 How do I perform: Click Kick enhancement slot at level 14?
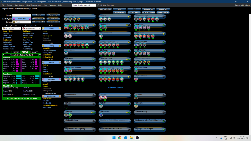pos(101,19)
